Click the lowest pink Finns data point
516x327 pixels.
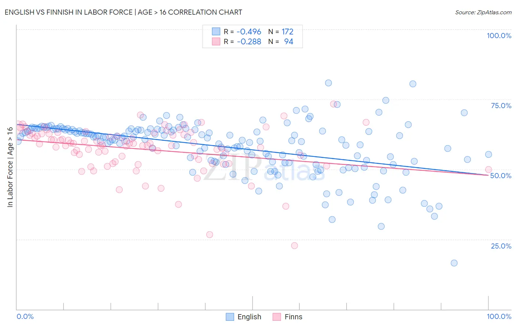294,246
